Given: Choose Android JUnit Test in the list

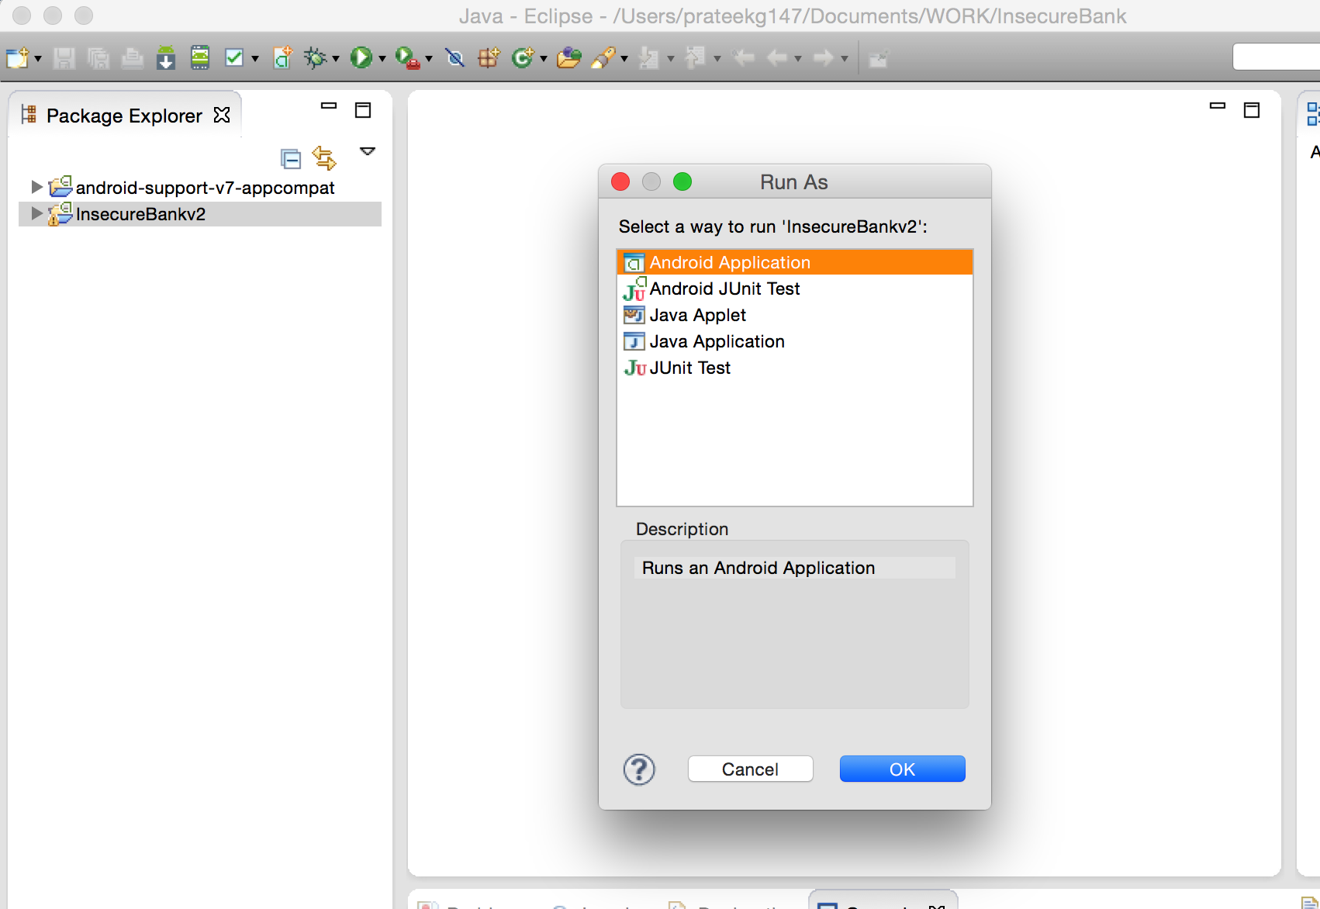Looking at the screenshot, I should click(795, 289).
